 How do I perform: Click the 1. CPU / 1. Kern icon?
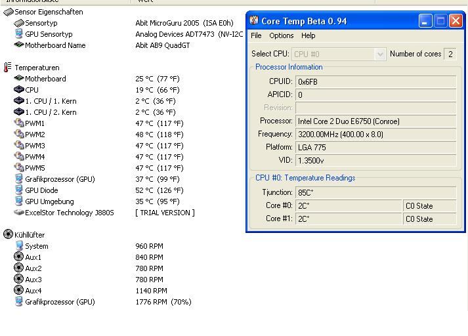coord(19,100)
